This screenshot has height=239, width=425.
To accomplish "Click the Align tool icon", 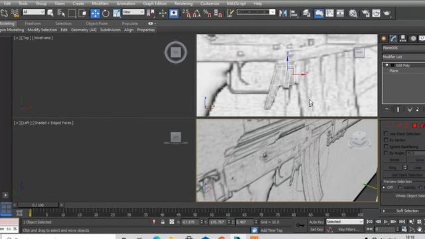I will pyautogui.click(x=294, y=13).
